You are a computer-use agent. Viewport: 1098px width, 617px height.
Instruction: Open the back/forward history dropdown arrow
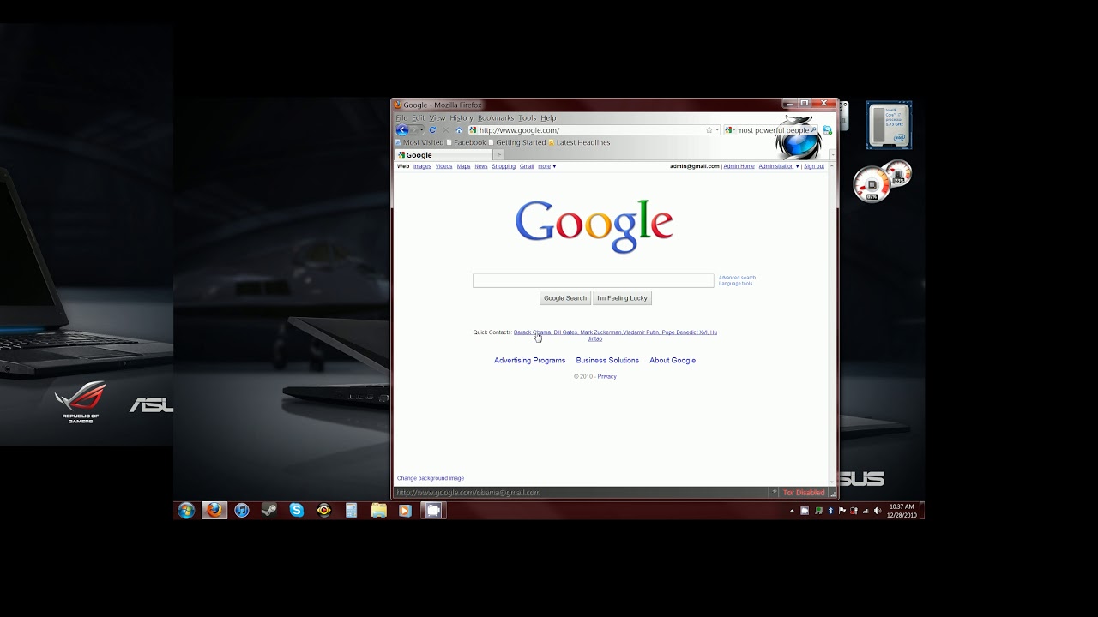[421, 130]
